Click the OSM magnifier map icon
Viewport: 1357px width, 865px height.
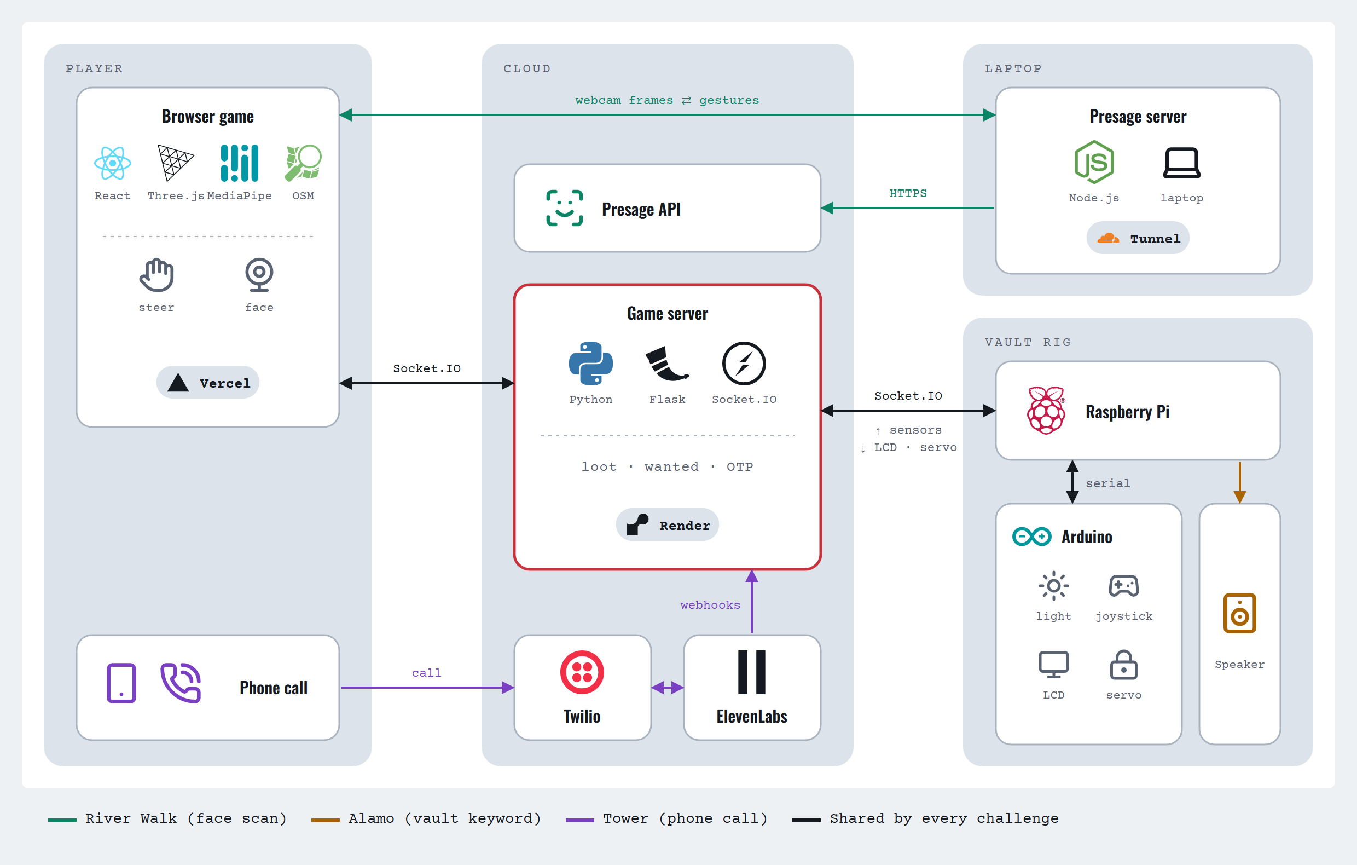(303, 163)
